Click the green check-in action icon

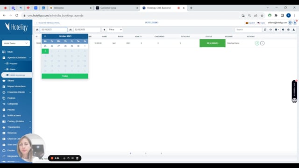click(x=257, y=43)
